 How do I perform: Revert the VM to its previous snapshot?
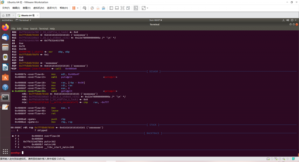click(98, 8)
